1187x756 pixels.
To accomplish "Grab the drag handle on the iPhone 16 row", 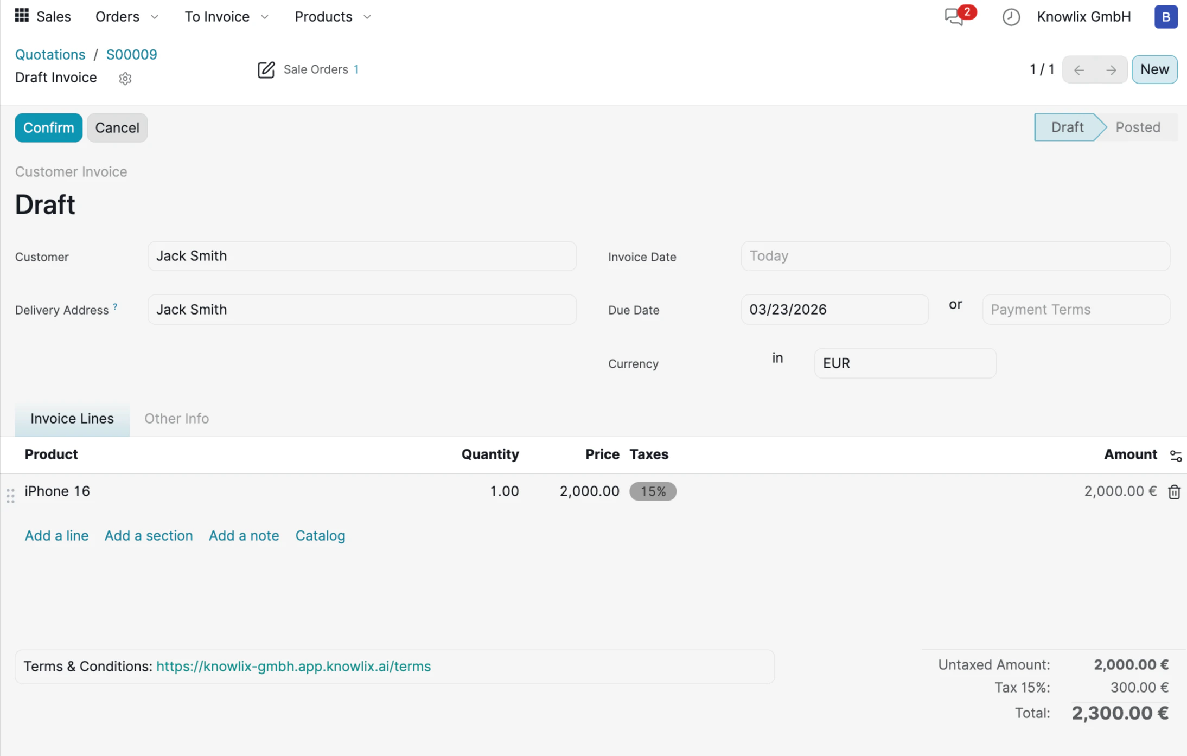I will 9,495.
